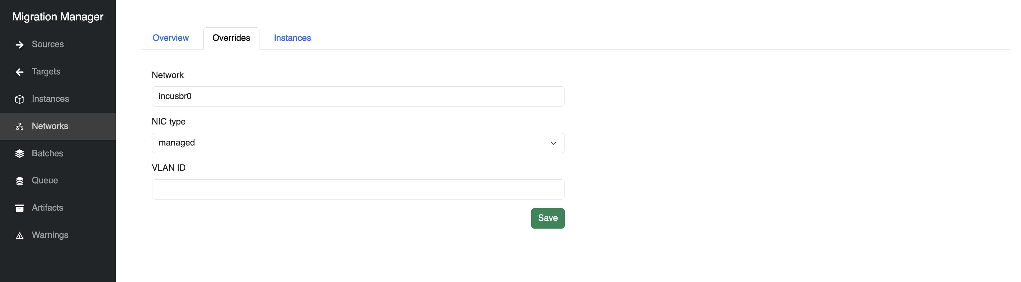Select the incusbr0 network name field

[358, 96]
